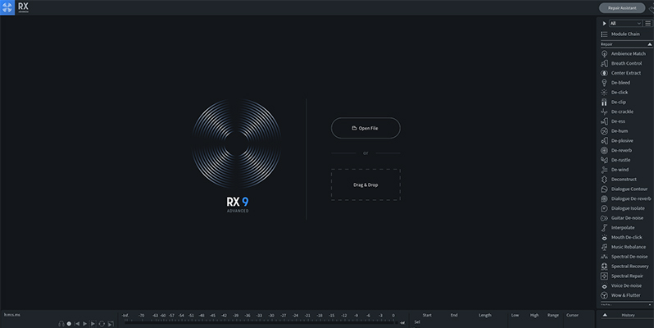The width and height of the screenshot is (654, 328).
Task: Open the Breath Control module
Action: pyautogui.click(x=621, y=63)
